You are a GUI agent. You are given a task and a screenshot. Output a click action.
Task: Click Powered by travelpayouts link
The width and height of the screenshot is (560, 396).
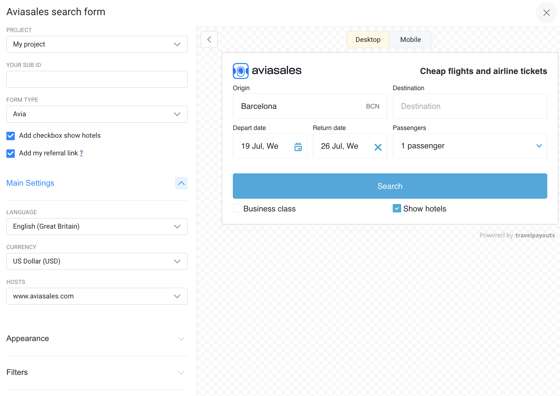[x=517, y=235]
